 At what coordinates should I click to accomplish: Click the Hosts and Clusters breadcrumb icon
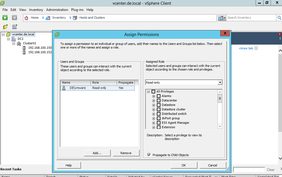tap(75, 18)
